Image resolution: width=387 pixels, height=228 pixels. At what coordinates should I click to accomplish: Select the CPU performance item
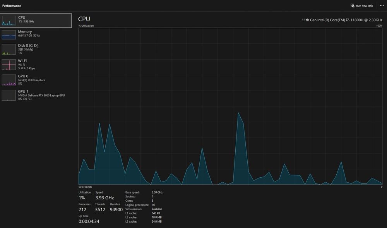tap(36, 21)
